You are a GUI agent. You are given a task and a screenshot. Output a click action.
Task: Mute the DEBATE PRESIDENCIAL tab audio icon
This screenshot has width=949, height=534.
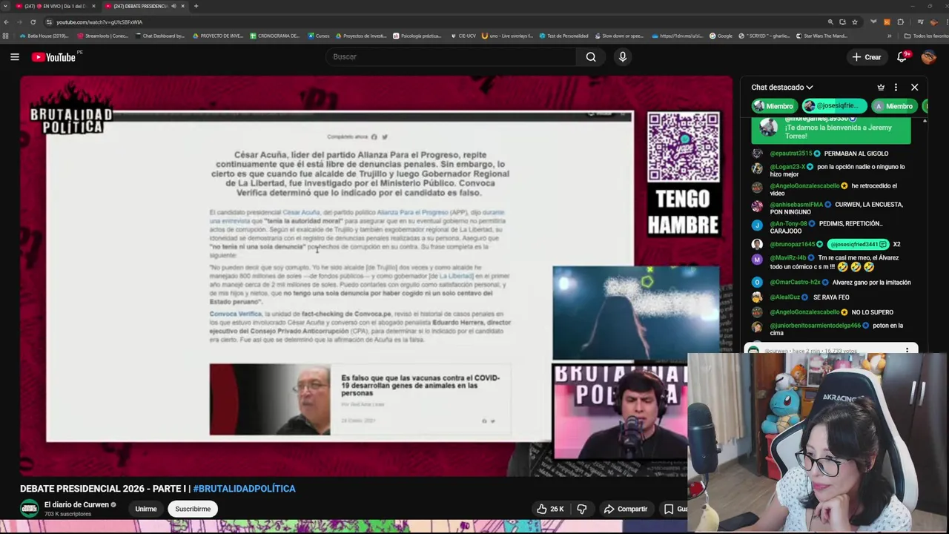[173, 6]
